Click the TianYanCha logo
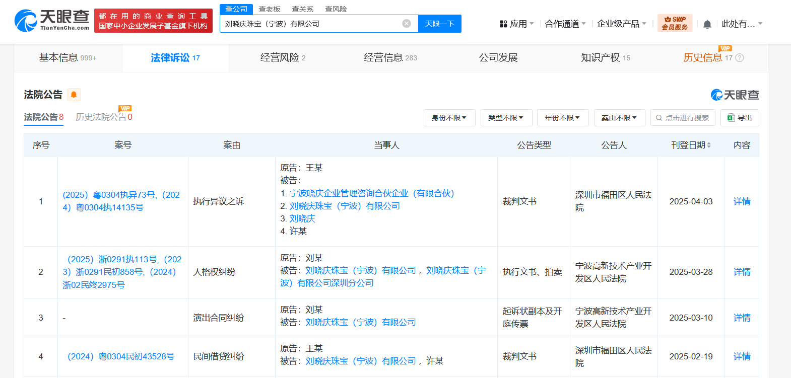Viewport: 791px width, 378px height. pyautogui.click(x=51, y=20)
